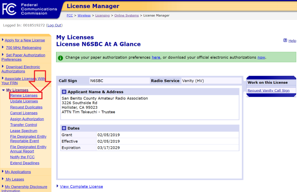The image size is (297, 192).
Task: Open My Ownership Disclosure Information
Action: pyautogui.click(x=24, y=189)
